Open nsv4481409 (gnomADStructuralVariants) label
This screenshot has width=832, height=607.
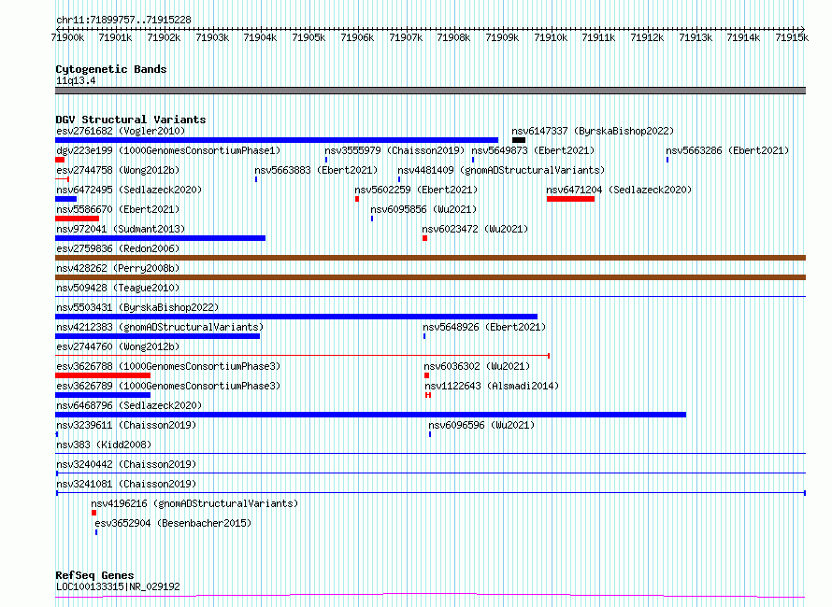tap(501, 170)
